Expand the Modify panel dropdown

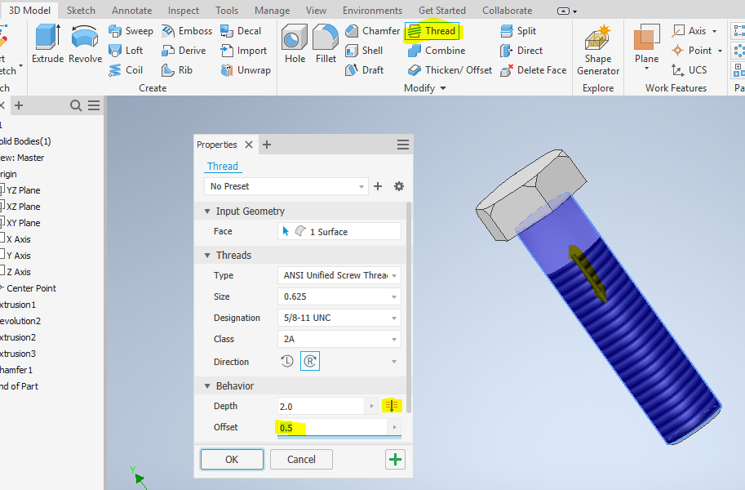[x=443, y=88]
